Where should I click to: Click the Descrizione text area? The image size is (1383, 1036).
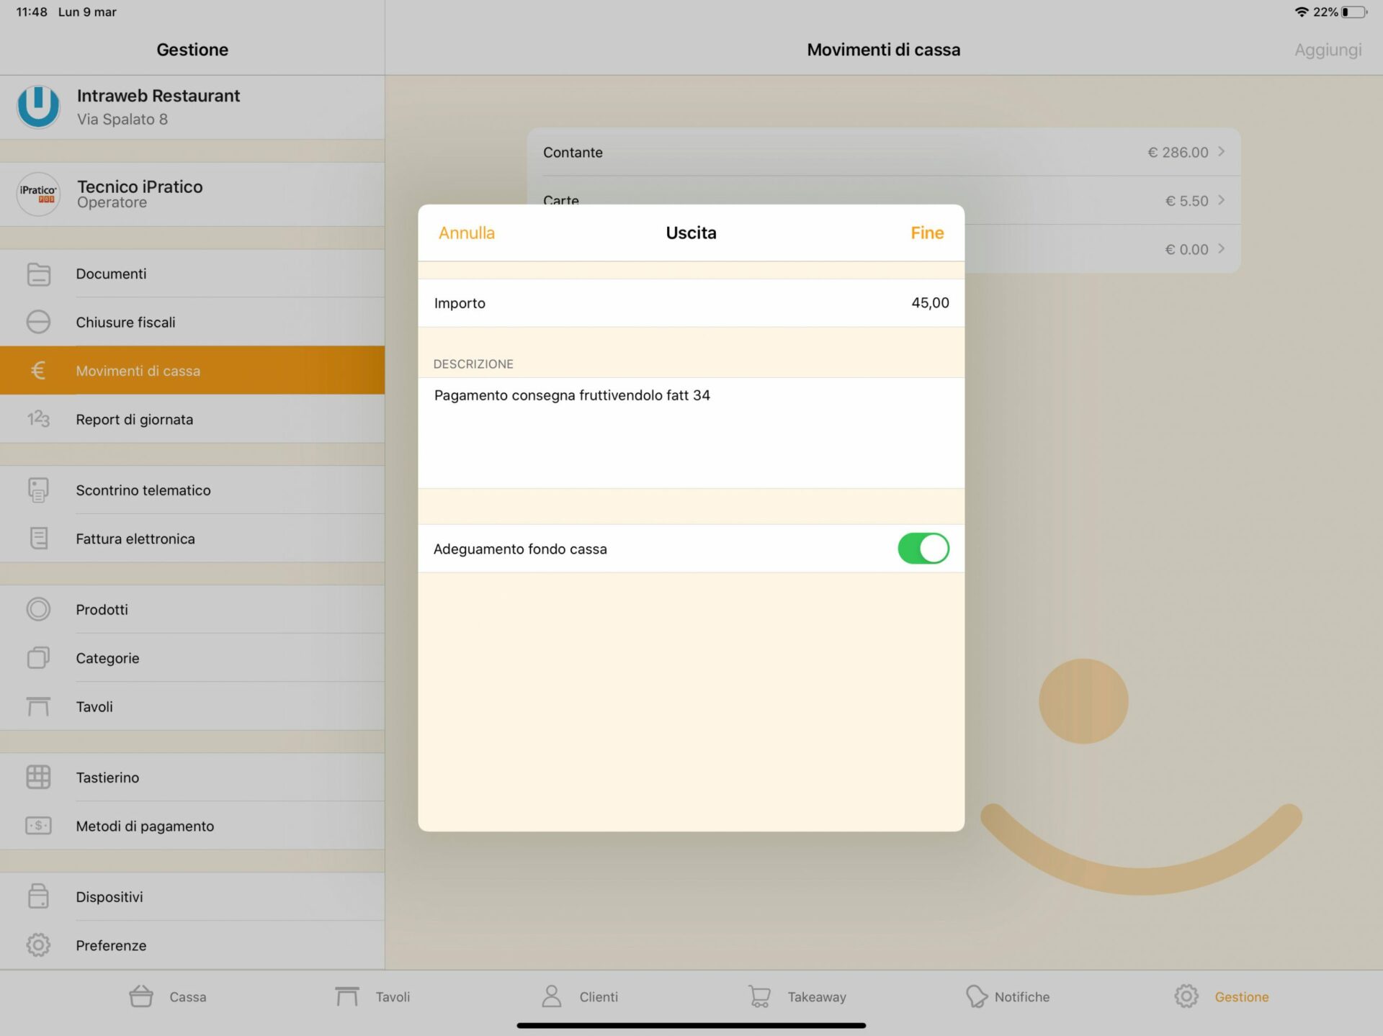tap(691, 433)
